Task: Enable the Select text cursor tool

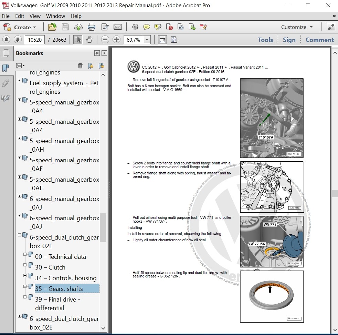Action: 78,40
